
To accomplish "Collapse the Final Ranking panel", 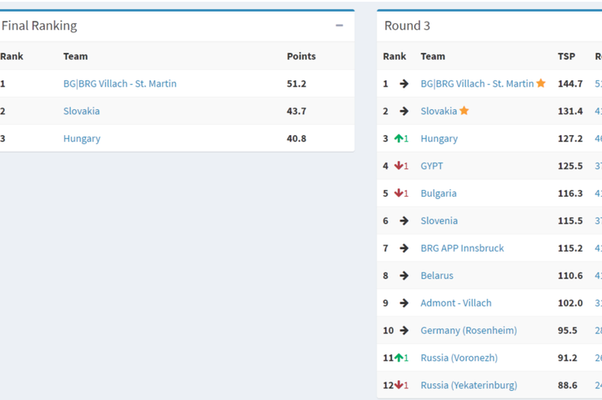I will click(x=339, y=26).
